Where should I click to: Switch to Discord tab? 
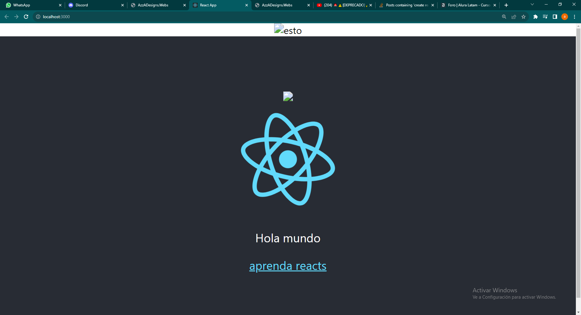(x=96, y=5)
